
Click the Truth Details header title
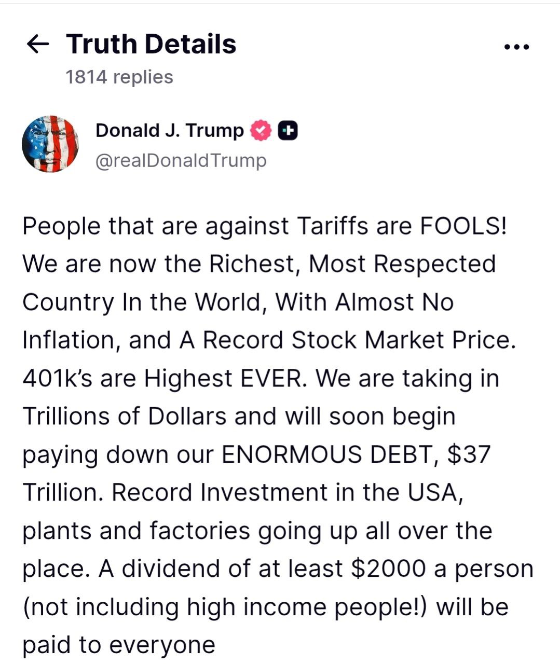pyautogui.click(x=151, y=44)
